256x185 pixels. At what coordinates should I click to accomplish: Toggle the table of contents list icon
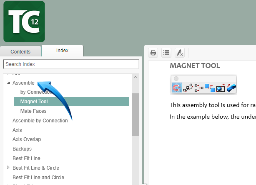click(x=166, y=53)
